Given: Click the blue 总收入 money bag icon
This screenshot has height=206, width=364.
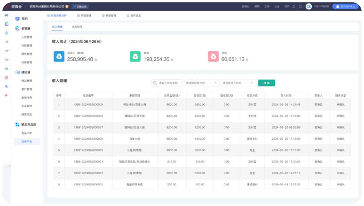Looking at the screenshot, I should point(59,56).
